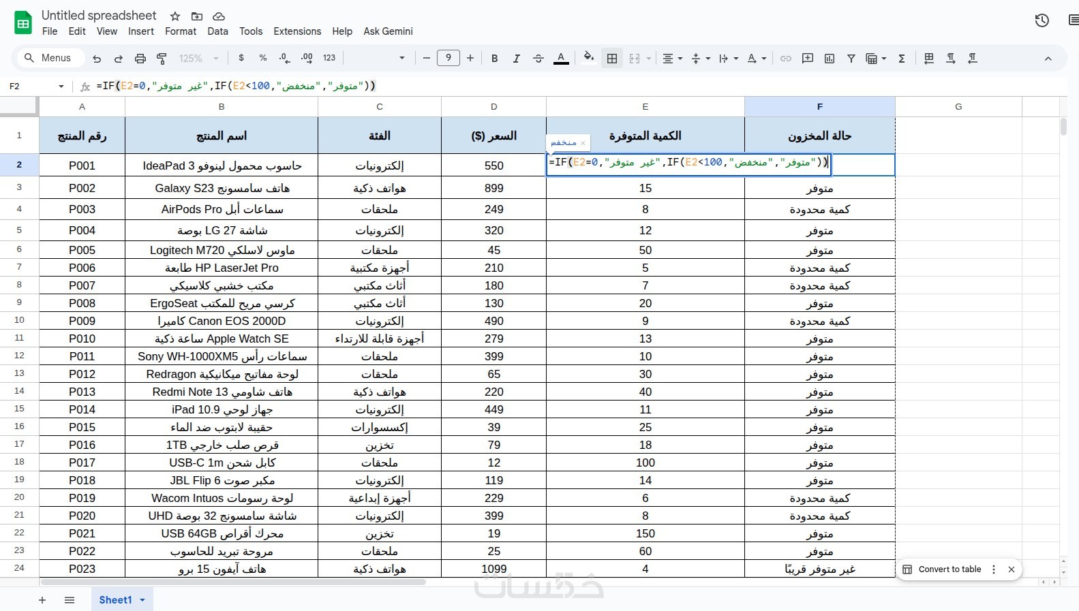Click inside the formula bar
The width and height of the screenshot is (1079, 611).
(x=579, y=86)
